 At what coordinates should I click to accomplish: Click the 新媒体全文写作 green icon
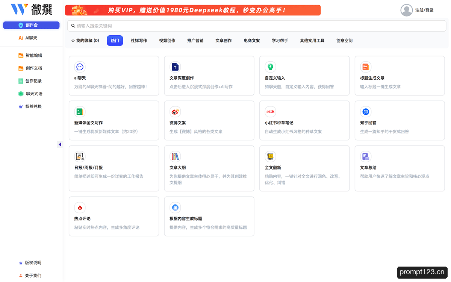click(80, 112)
